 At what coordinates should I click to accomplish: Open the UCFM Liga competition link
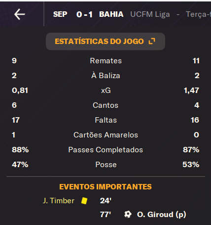(150, 14)
